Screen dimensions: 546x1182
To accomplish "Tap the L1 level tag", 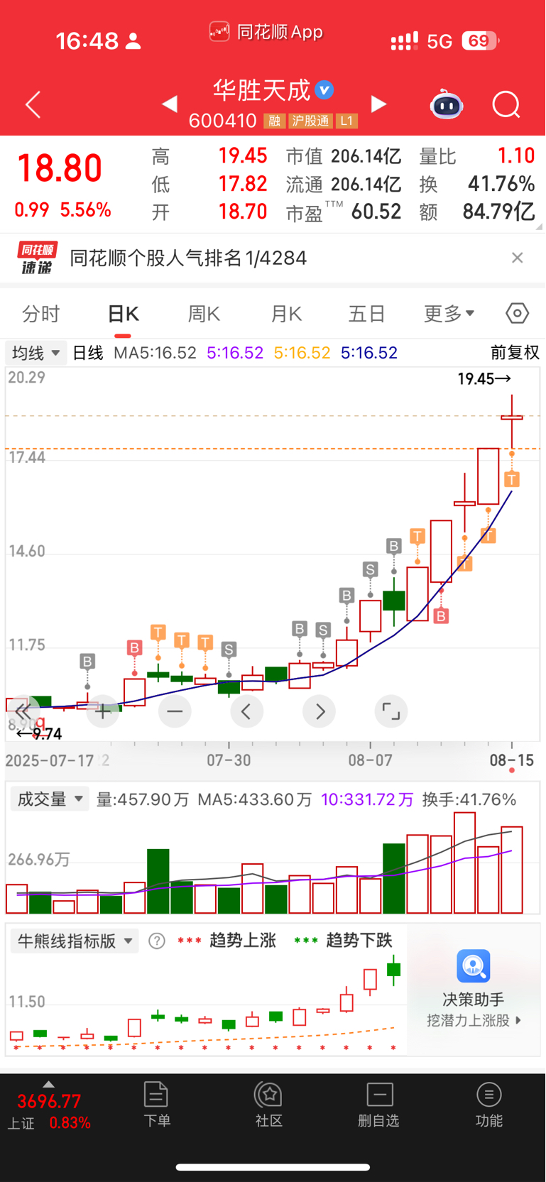I will [x=346, y=121].
